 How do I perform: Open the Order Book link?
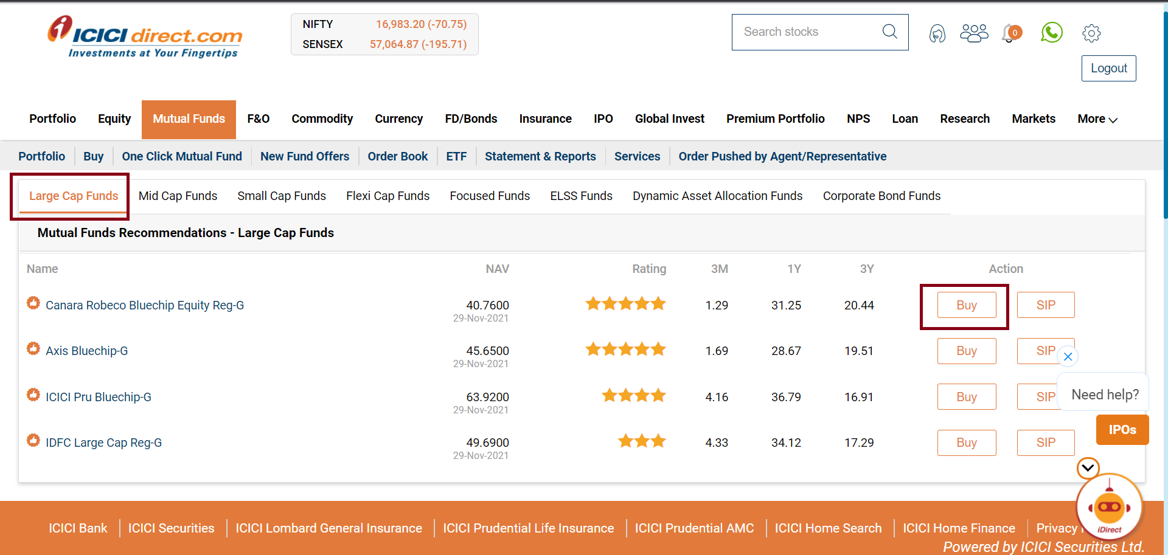pyautogui.click(x=398, y=157)
